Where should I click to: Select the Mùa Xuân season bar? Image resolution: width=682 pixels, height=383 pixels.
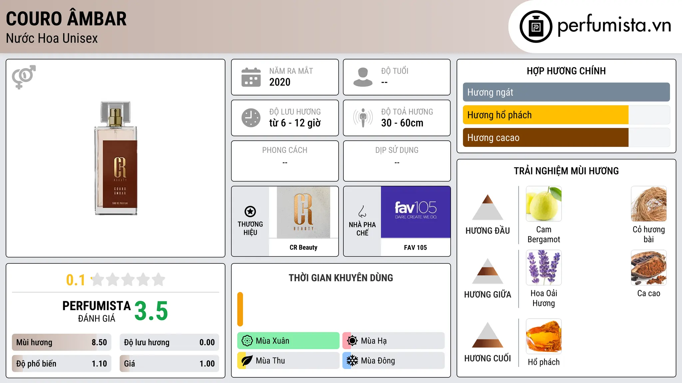288,341
